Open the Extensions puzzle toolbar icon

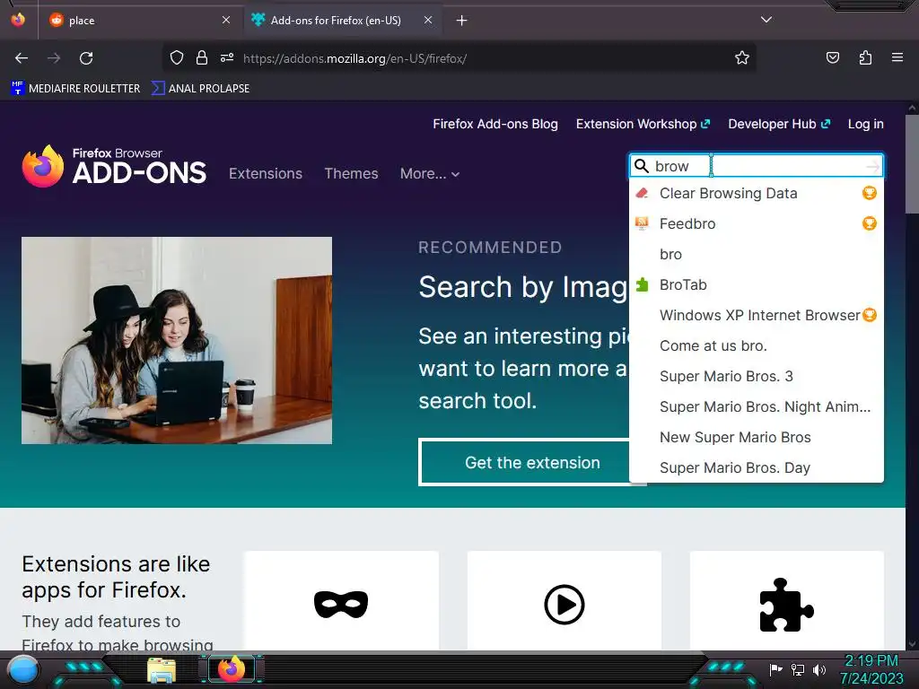pos(865,57)
